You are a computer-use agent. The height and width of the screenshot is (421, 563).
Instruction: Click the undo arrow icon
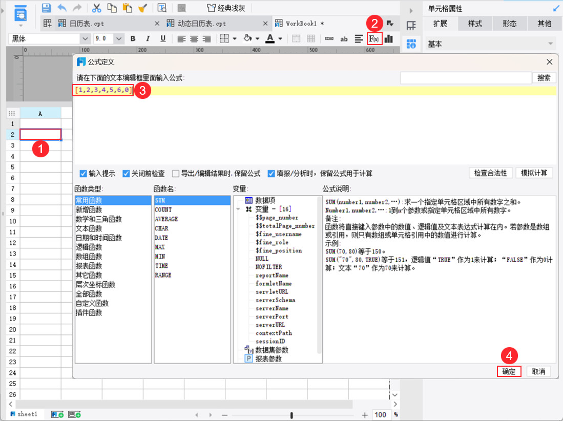point(62,8)
